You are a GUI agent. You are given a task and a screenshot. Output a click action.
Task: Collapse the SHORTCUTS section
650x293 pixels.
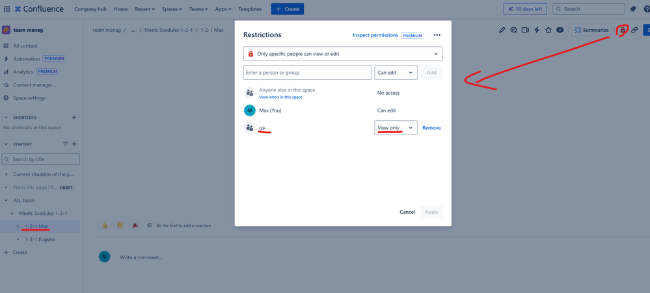coord(7,117)
